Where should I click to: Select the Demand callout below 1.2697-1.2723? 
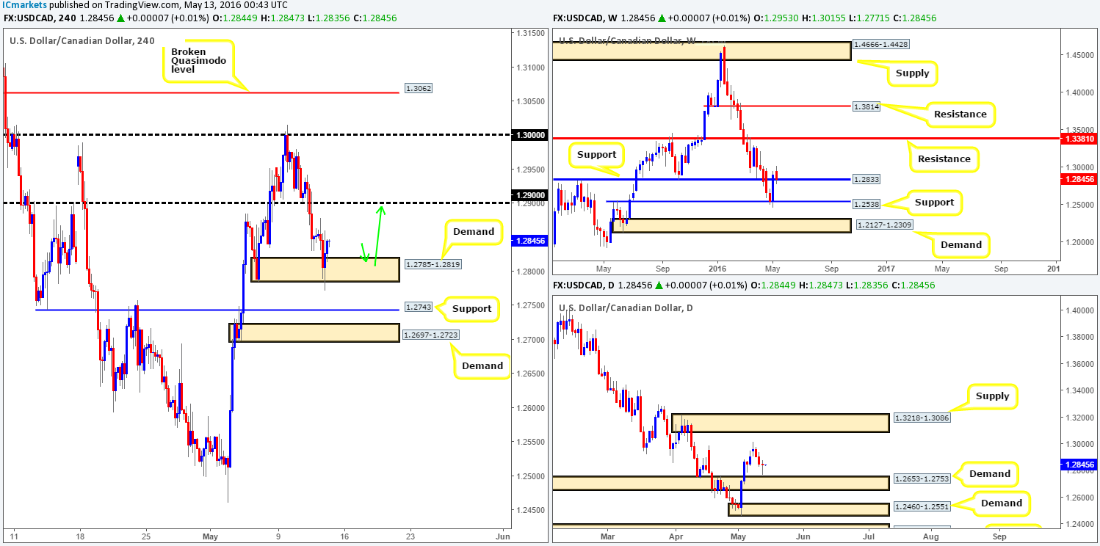click(x=482, y=365)
